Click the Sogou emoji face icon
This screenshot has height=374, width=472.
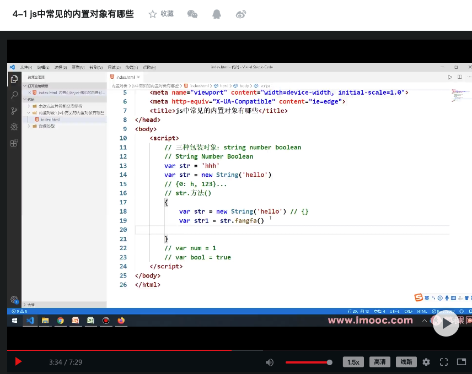click(440, 298)
